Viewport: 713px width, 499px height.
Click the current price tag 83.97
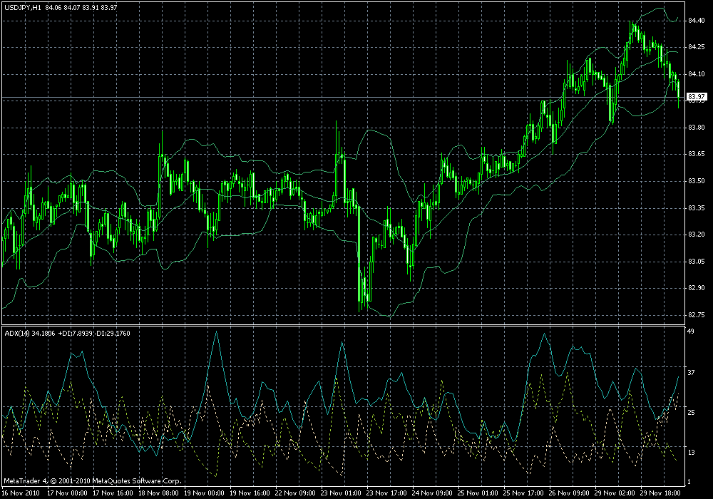[697, 97]
